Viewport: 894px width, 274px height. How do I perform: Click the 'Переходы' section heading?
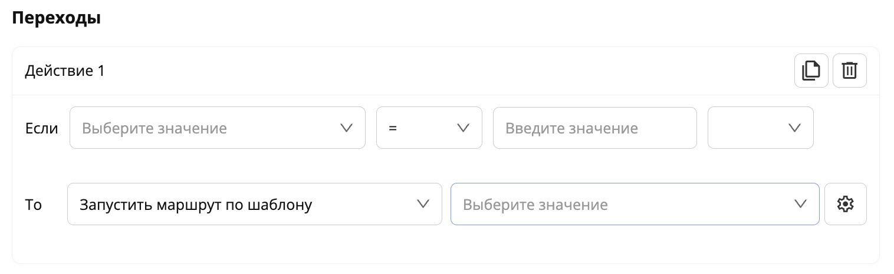click(56, 18)
